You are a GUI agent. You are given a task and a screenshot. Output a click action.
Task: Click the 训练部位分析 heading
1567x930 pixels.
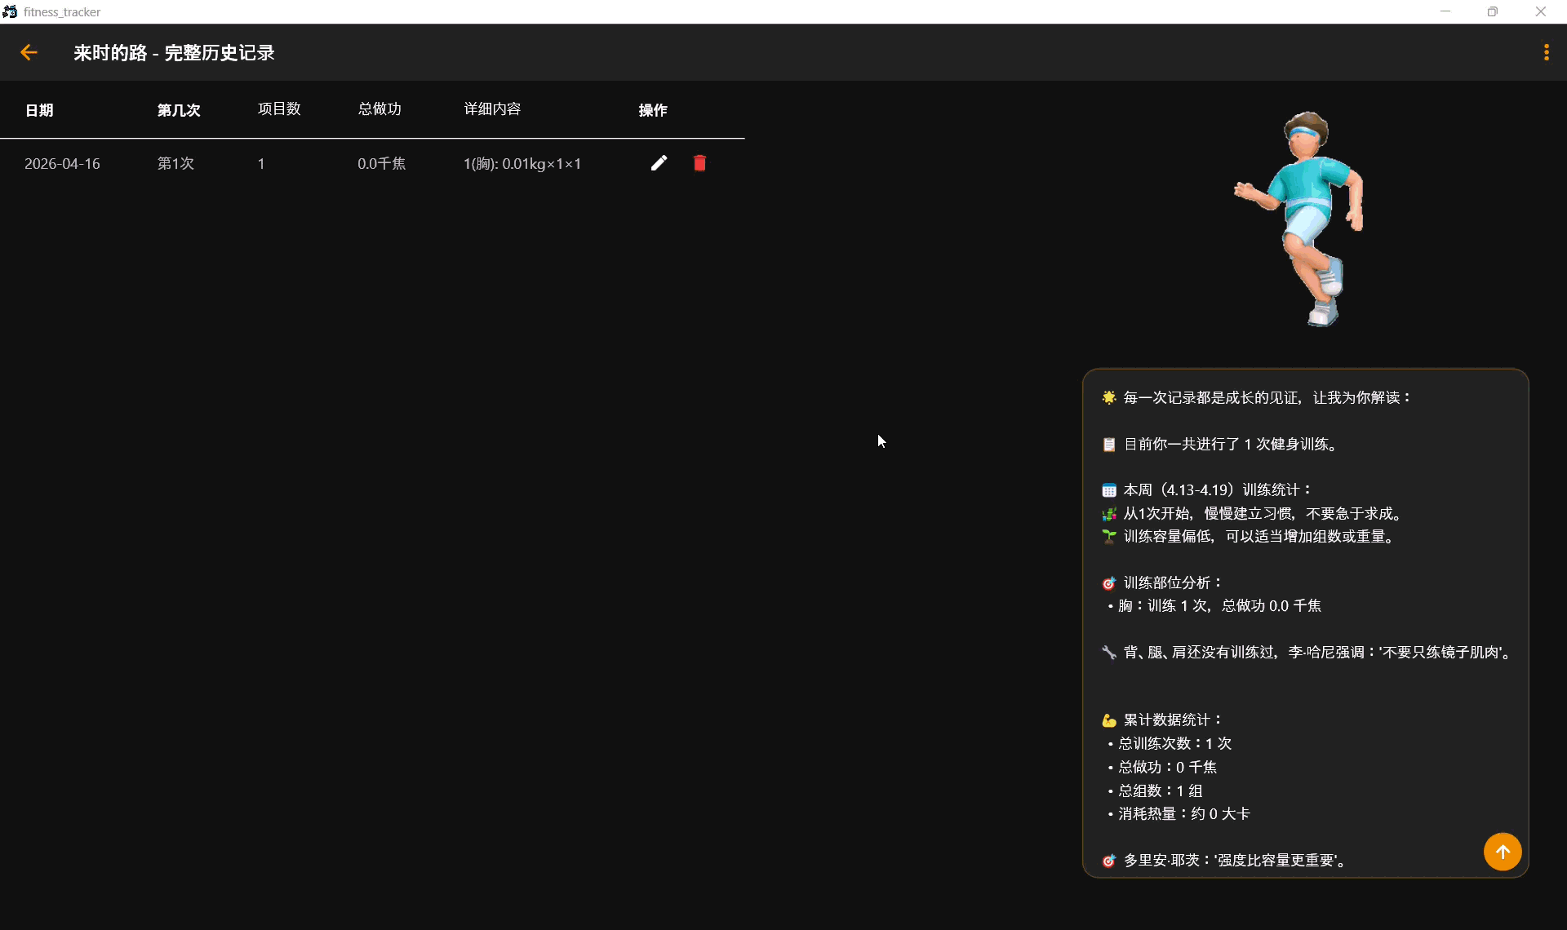click(1162, 583)
